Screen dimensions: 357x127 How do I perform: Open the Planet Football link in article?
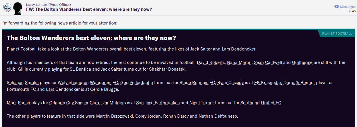tap(22, 49)
